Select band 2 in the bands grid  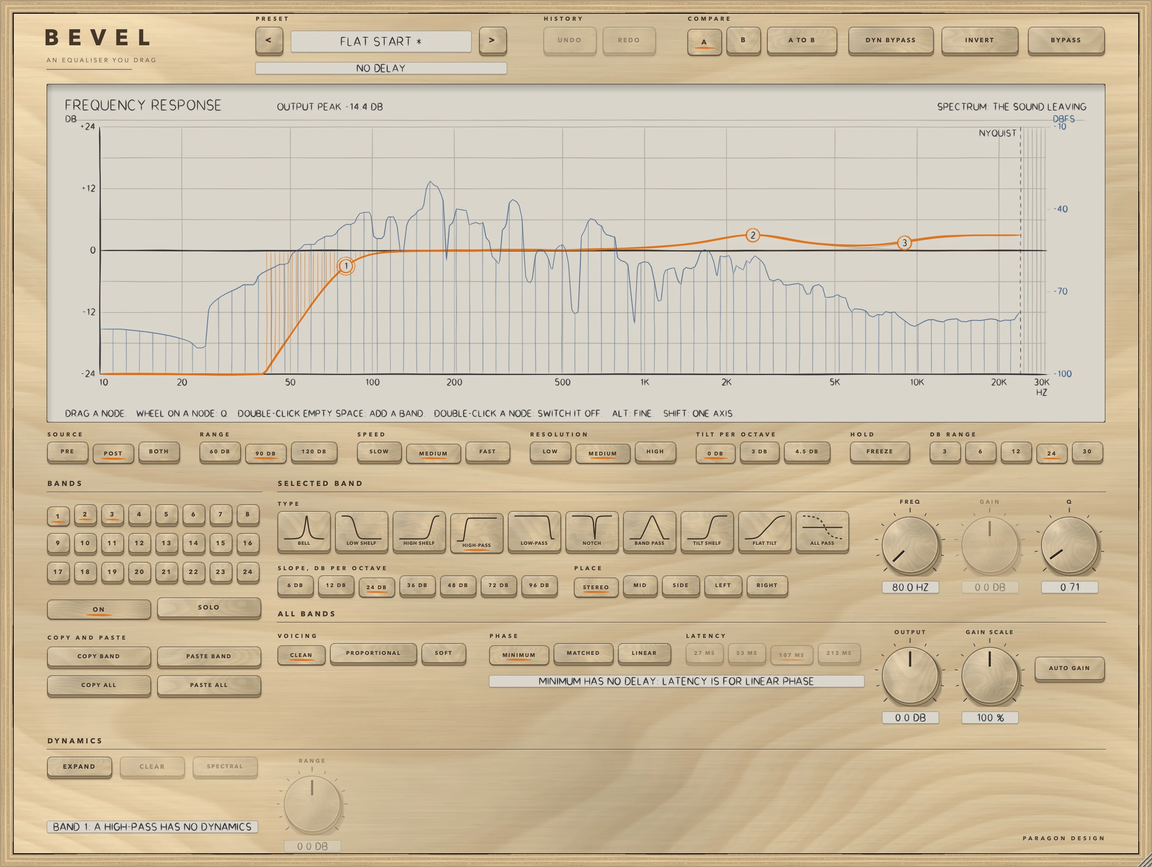(85, 515)
